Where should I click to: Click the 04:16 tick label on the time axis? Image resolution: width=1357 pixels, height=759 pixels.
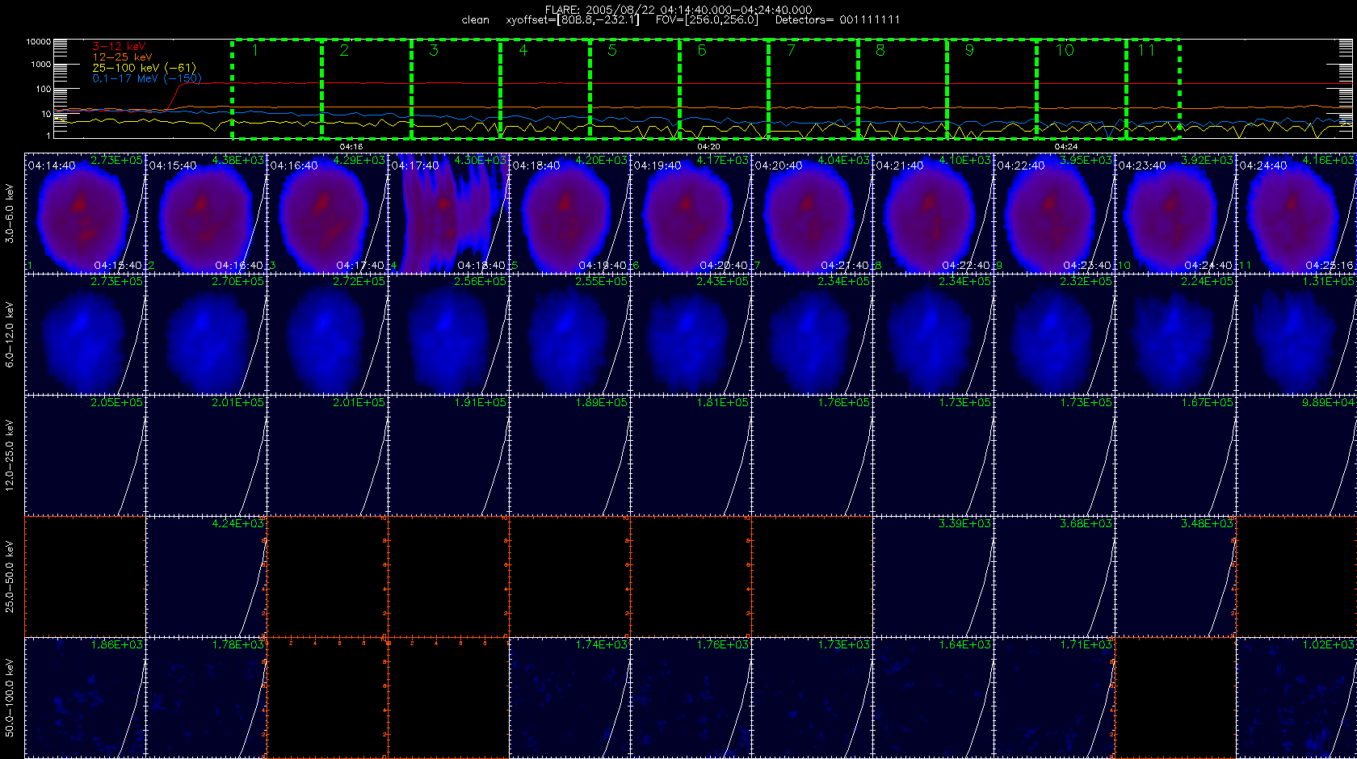351,147
